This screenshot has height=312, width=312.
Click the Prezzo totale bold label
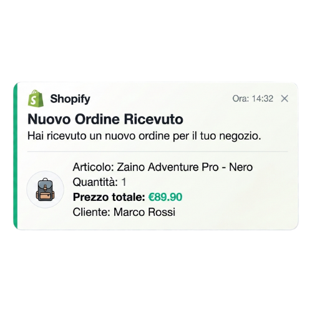tap(109, 197)
